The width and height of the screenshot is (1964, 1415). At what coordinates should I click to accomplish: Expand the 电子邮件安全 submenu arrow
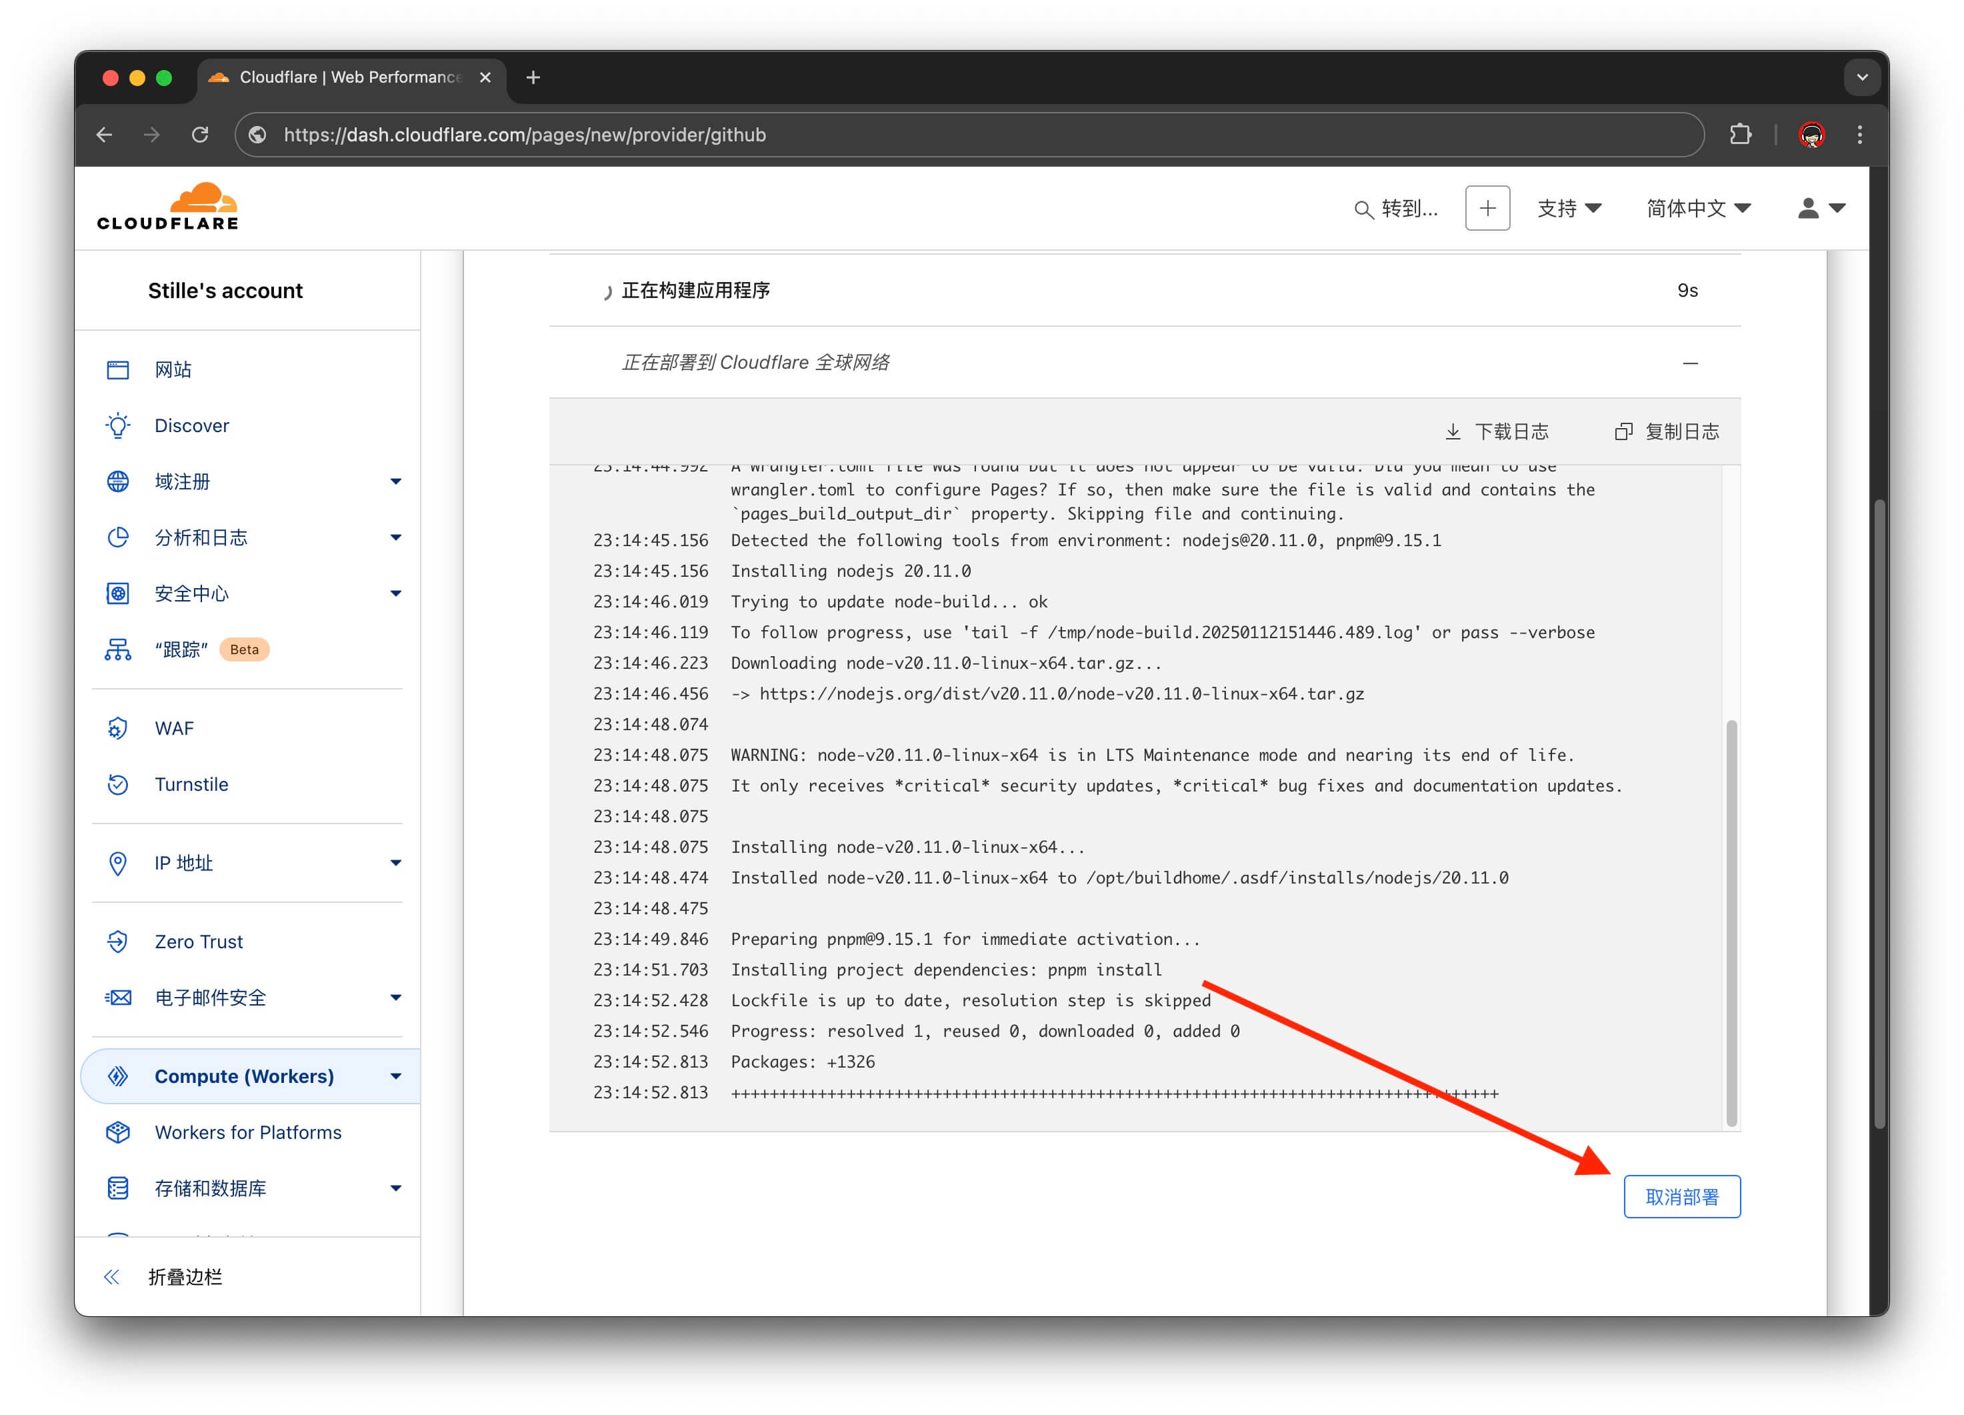click(396, 998)
